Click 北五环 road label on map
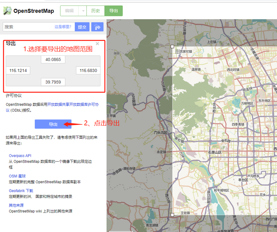277x232 pixels. (x=247, y=89)
